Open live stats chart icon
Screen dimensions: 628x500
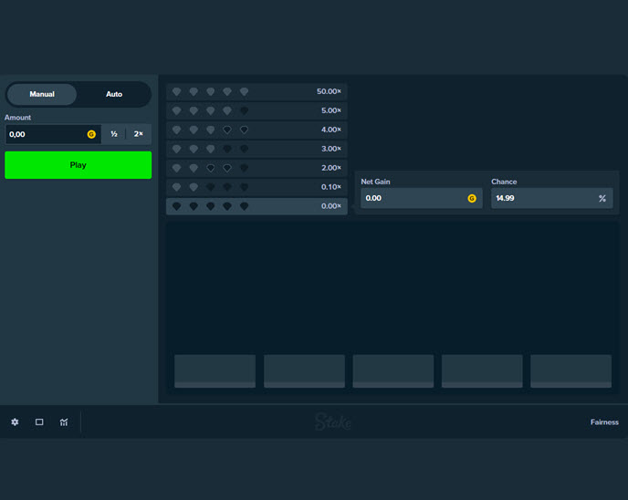(x=64, y=422)
